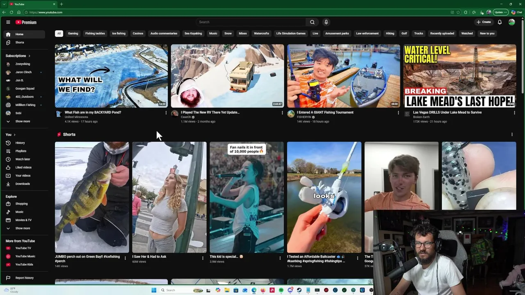The width and height of the screenshot is (525, 295).
Task: Open the YouTube hamburger guide menu
Action: click(8, 22)
